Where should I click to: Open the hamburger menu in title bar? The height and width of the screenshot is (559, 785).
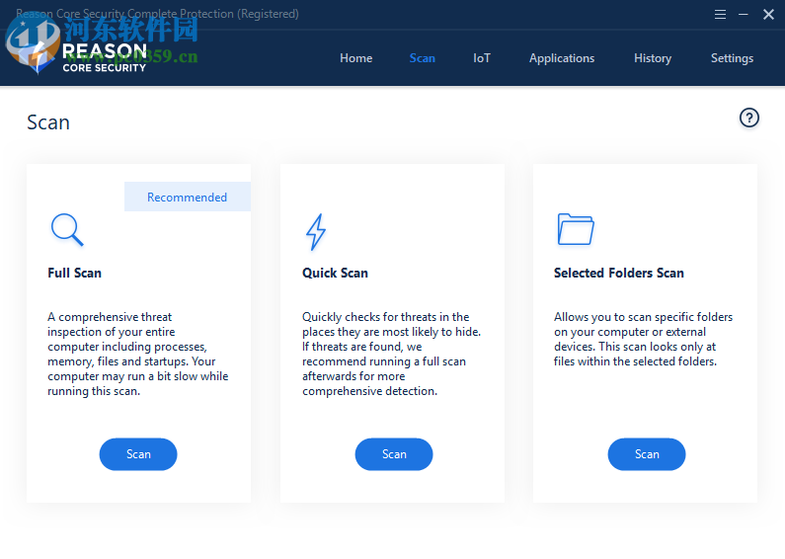pos(720,15)
